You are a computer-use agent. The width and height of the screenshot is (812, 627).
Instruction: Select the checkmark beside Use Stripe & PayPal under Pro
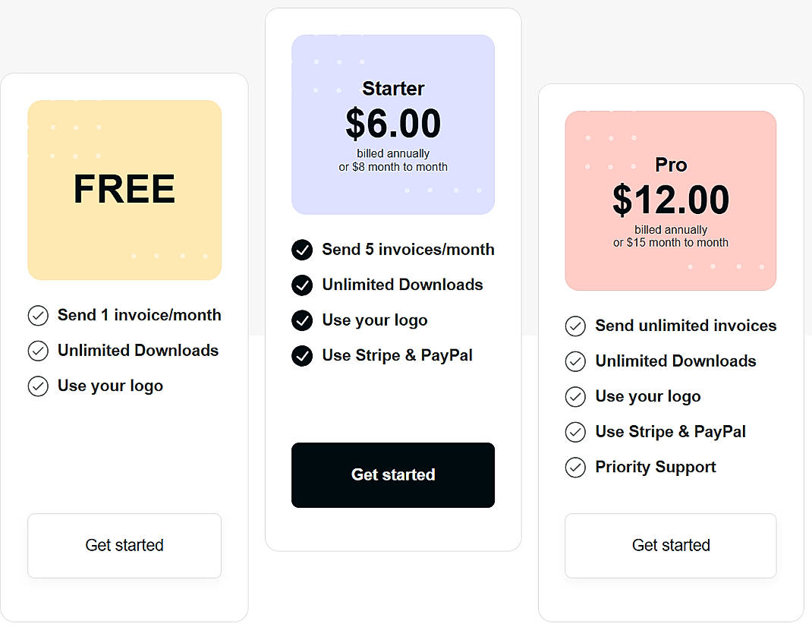575,431
